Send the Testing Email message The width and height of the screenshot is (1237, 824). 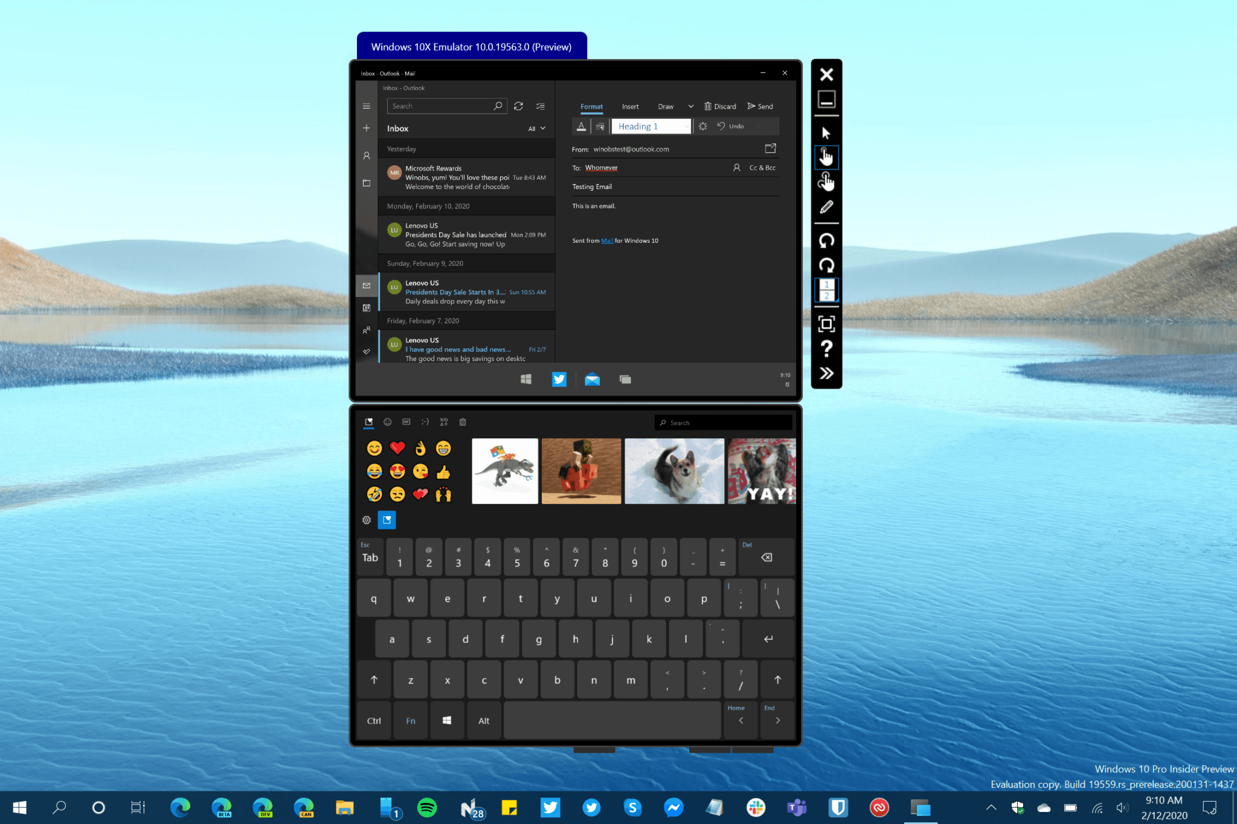click(x=760, y=106)
